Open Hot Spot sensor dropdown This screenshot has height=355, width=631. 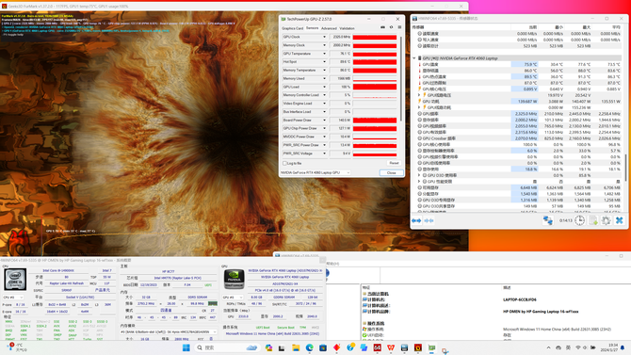324,61
